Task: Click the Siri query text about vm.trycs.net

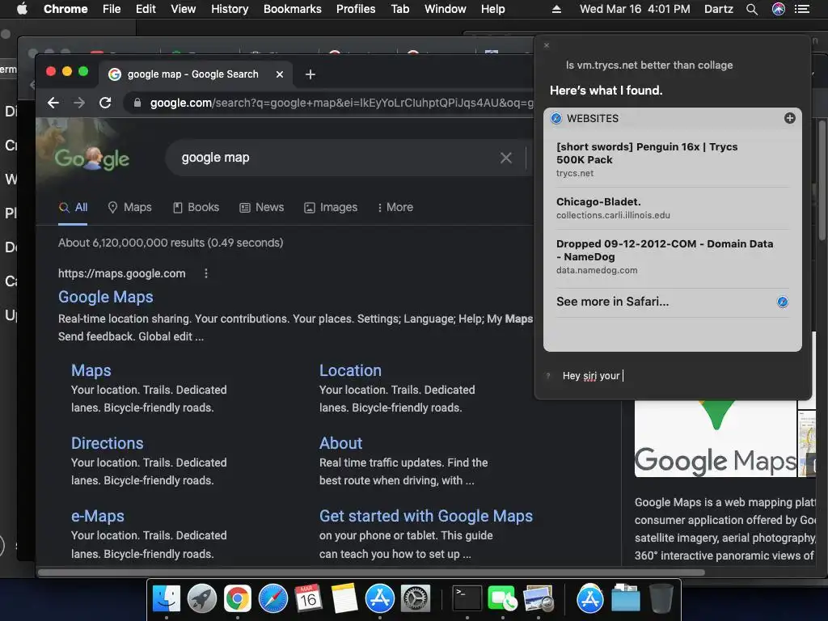Action: [x=649, y=65]
